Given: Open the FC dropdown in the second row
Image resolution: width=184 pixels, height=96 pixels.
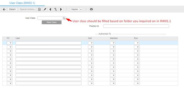Looking at the screenshot, I should [9, 47].
